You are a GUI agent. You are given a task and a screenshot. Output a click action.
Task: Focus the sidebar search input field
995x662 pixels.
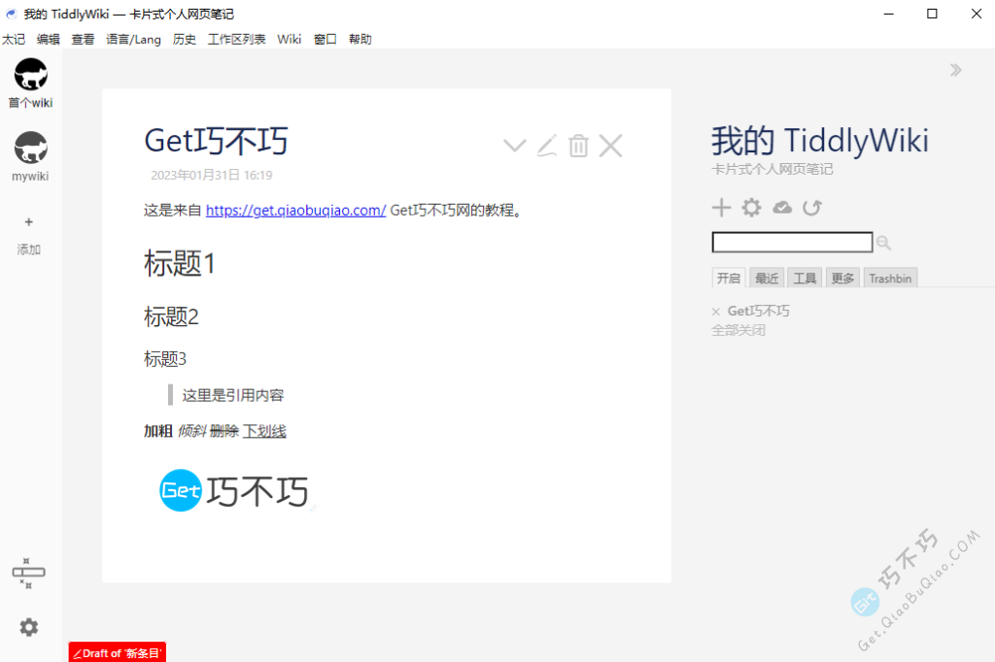point(792,243)
